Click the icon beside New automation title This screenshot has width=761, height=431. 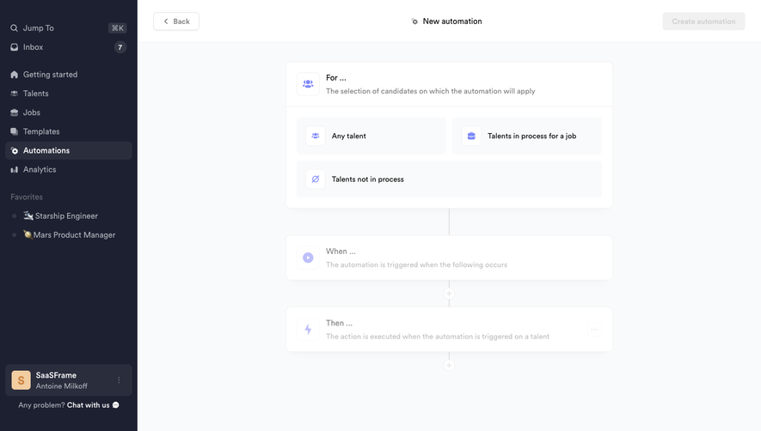[414, 21]
